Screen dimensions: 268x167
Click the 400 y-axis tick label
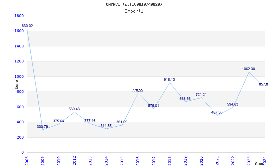pos(20,122)
